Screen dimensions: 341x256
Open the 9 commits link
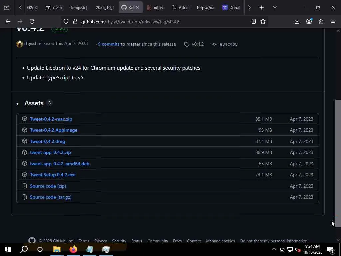(x=109, y=44)
